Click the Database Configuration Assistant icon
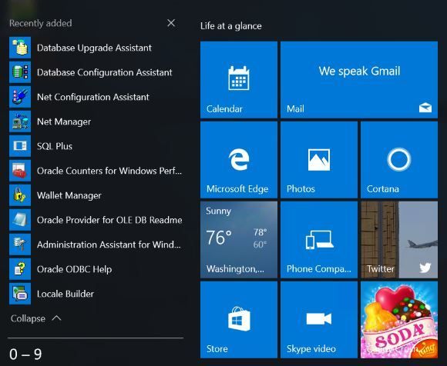447x366 pixels. pyautogui.click(x=20, y=72)
